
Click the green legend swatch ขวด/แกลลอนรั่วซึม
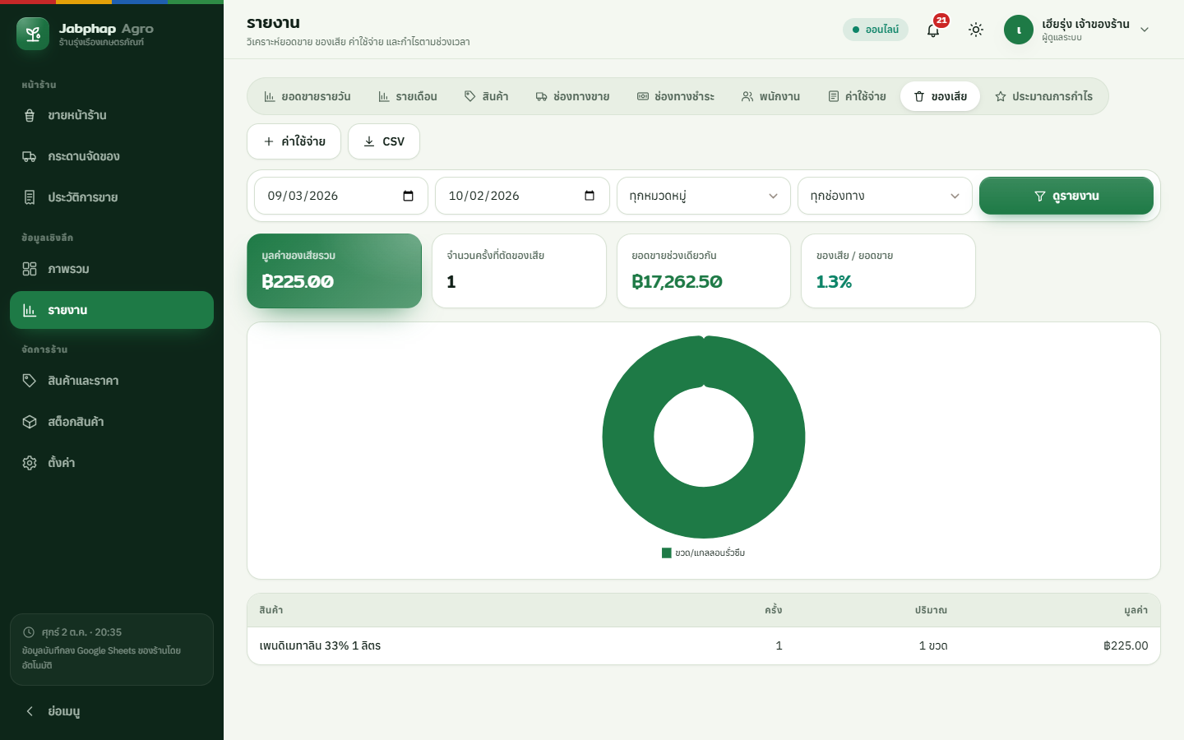tap(667, 553)
